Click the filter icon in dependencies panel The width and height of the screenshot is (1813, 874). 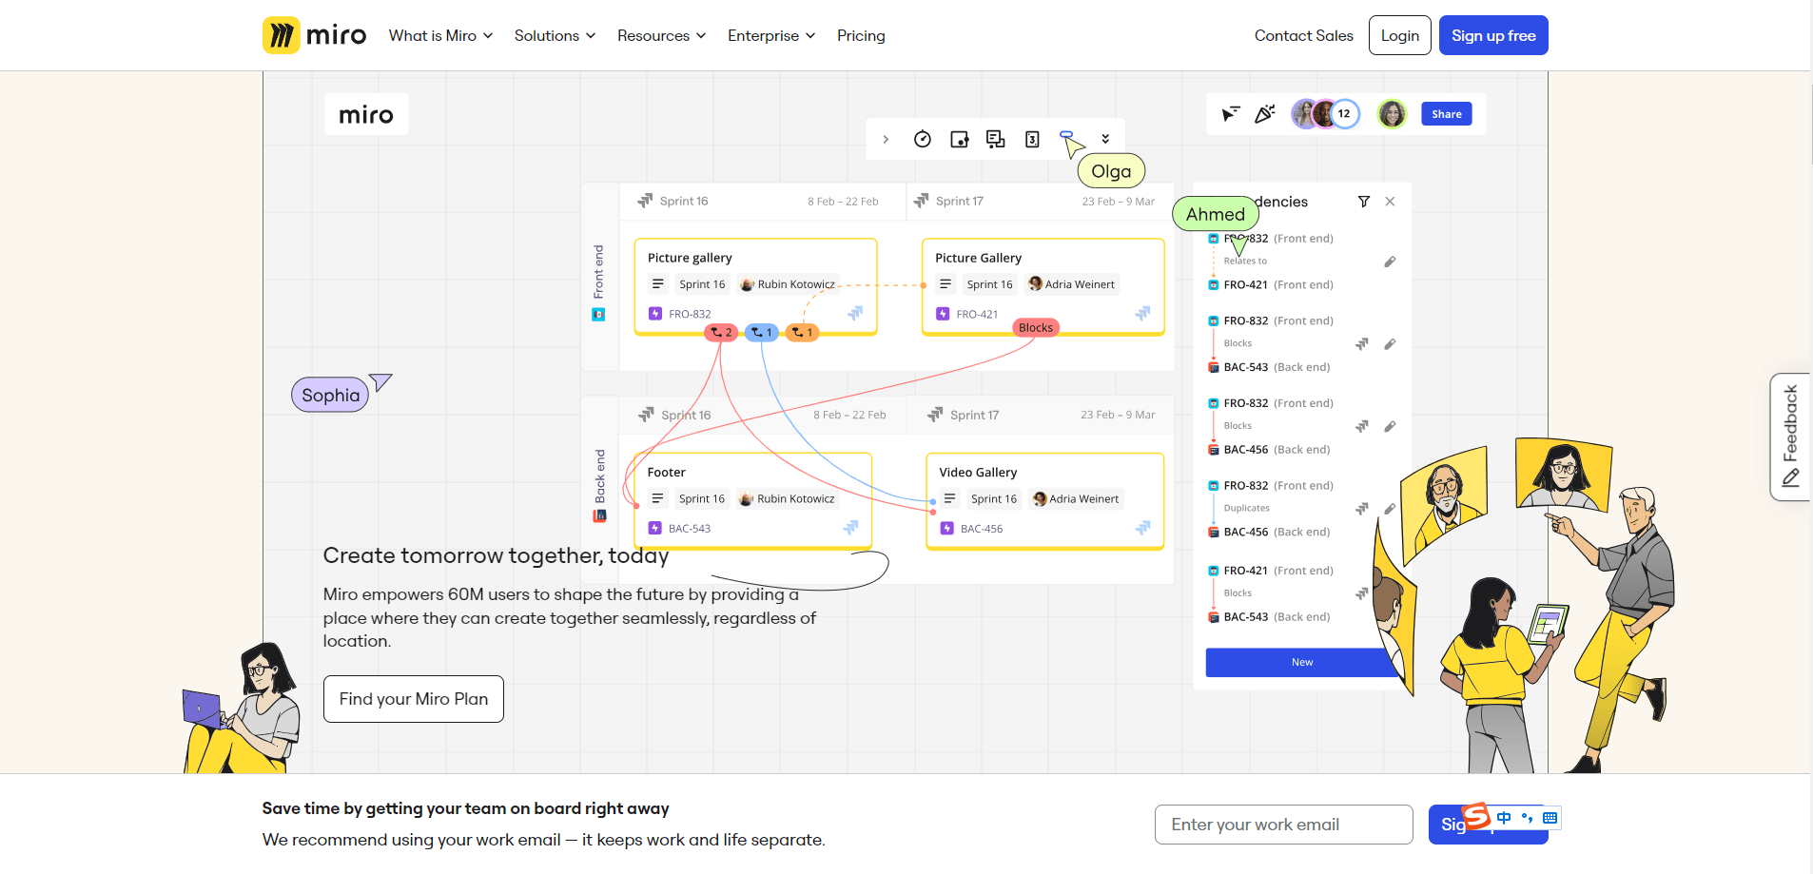(x=1363, y=202)
